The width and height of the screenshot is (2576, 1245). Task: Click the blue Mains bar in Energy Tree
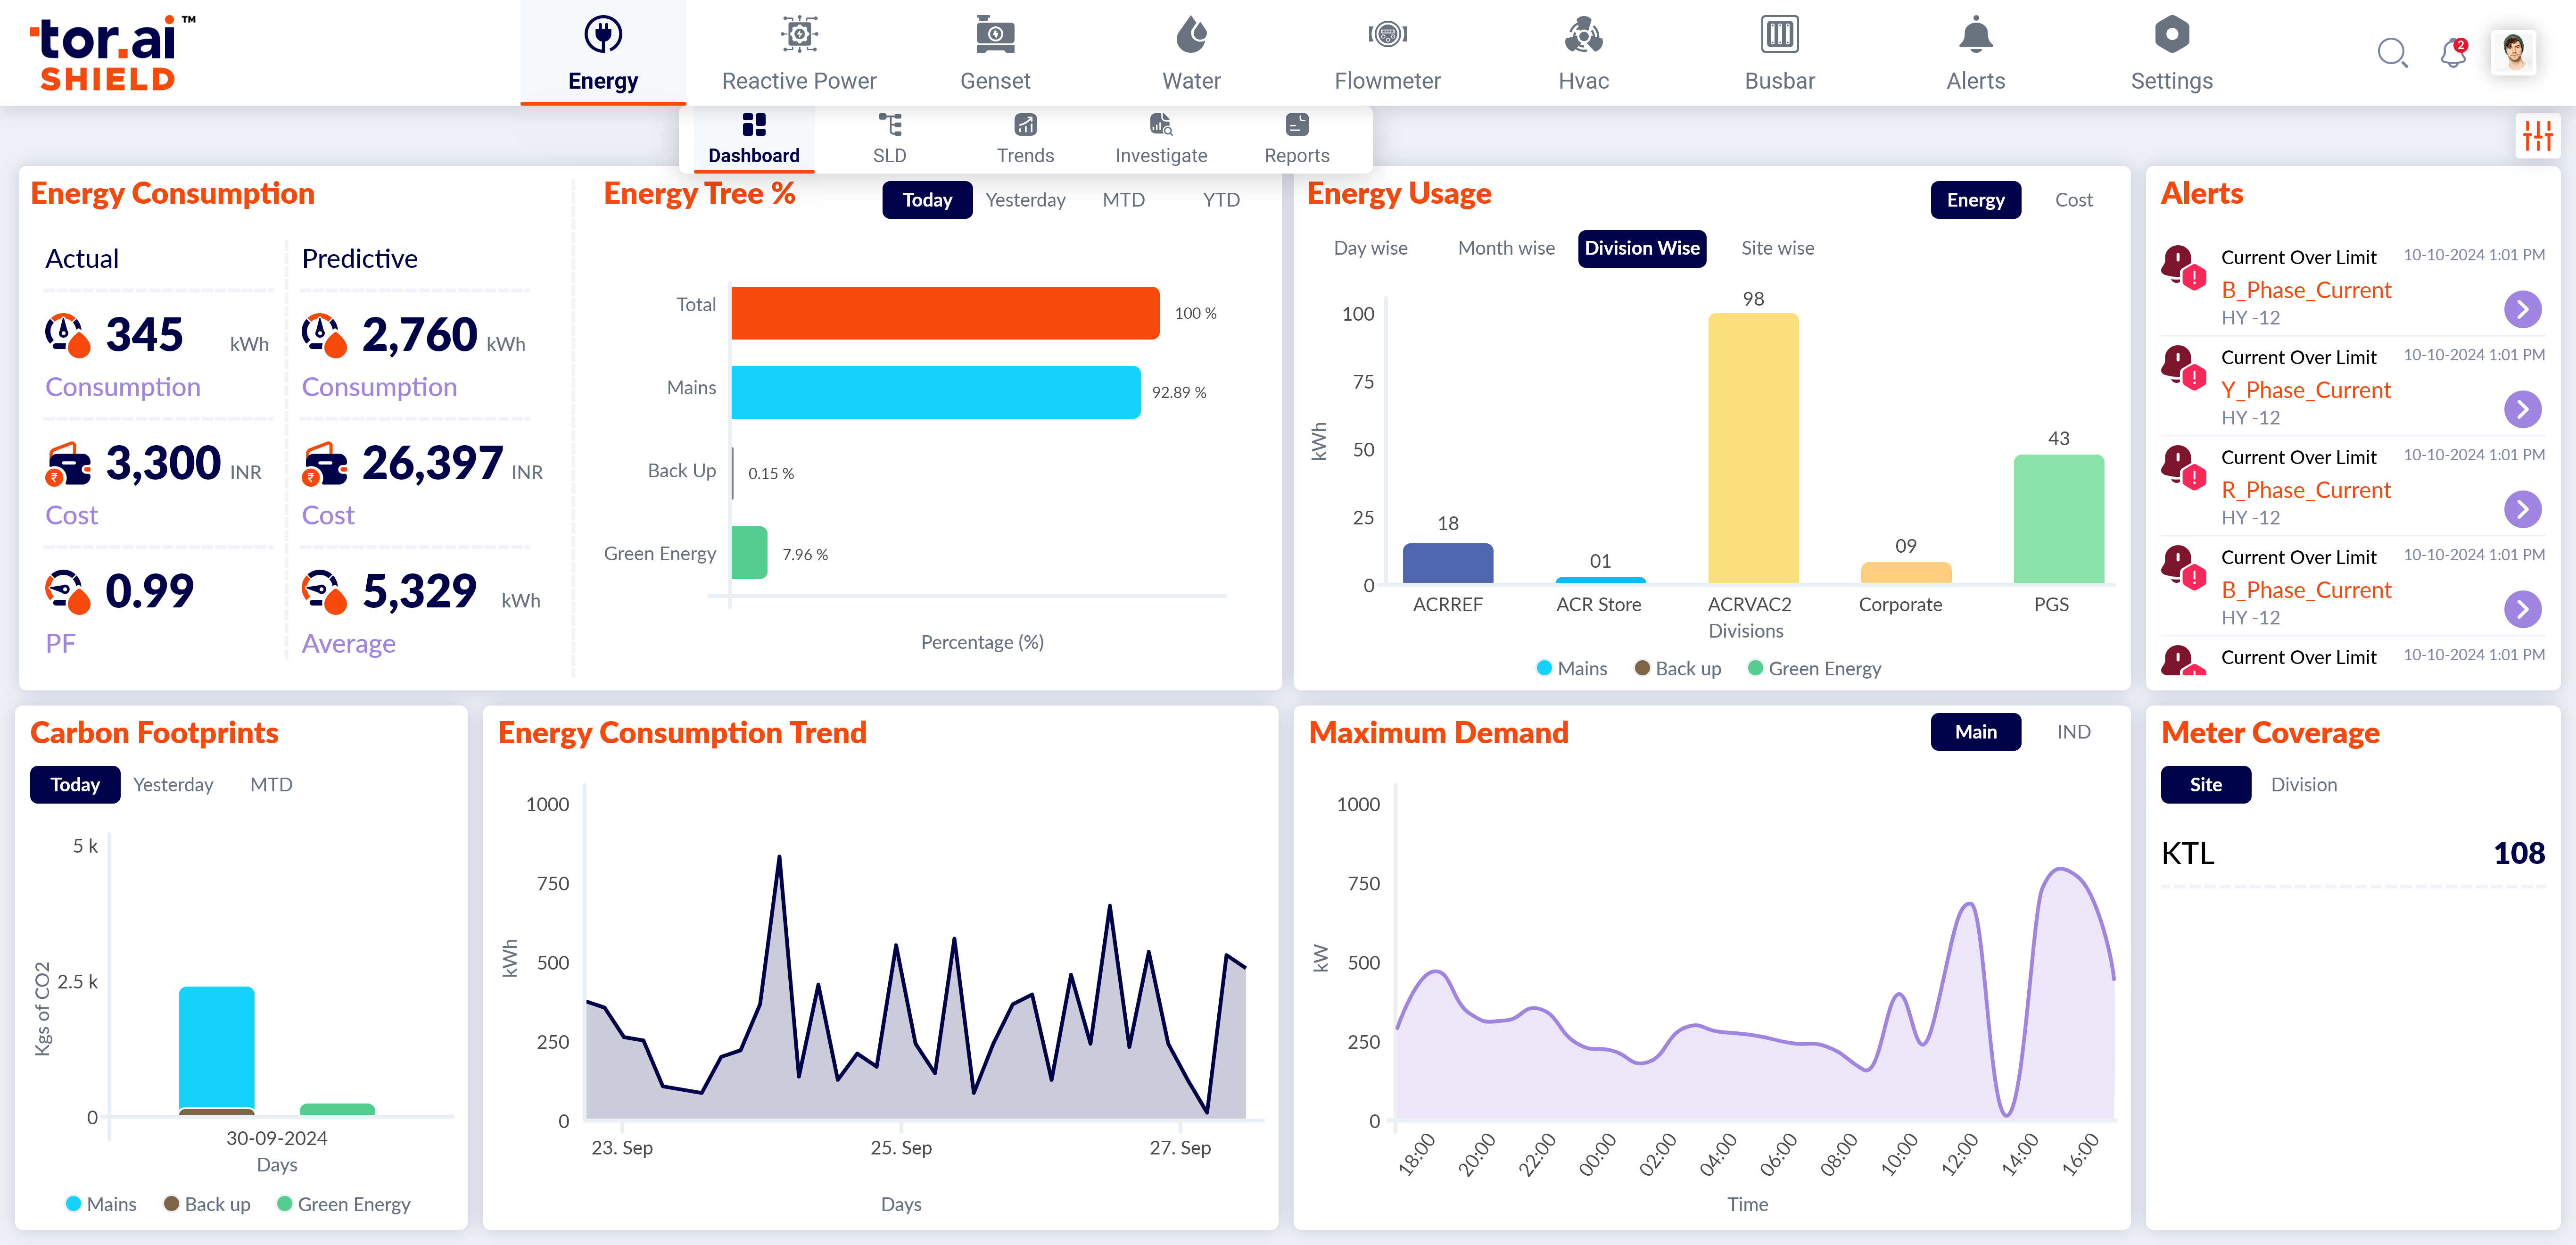[x=935, y=392]
